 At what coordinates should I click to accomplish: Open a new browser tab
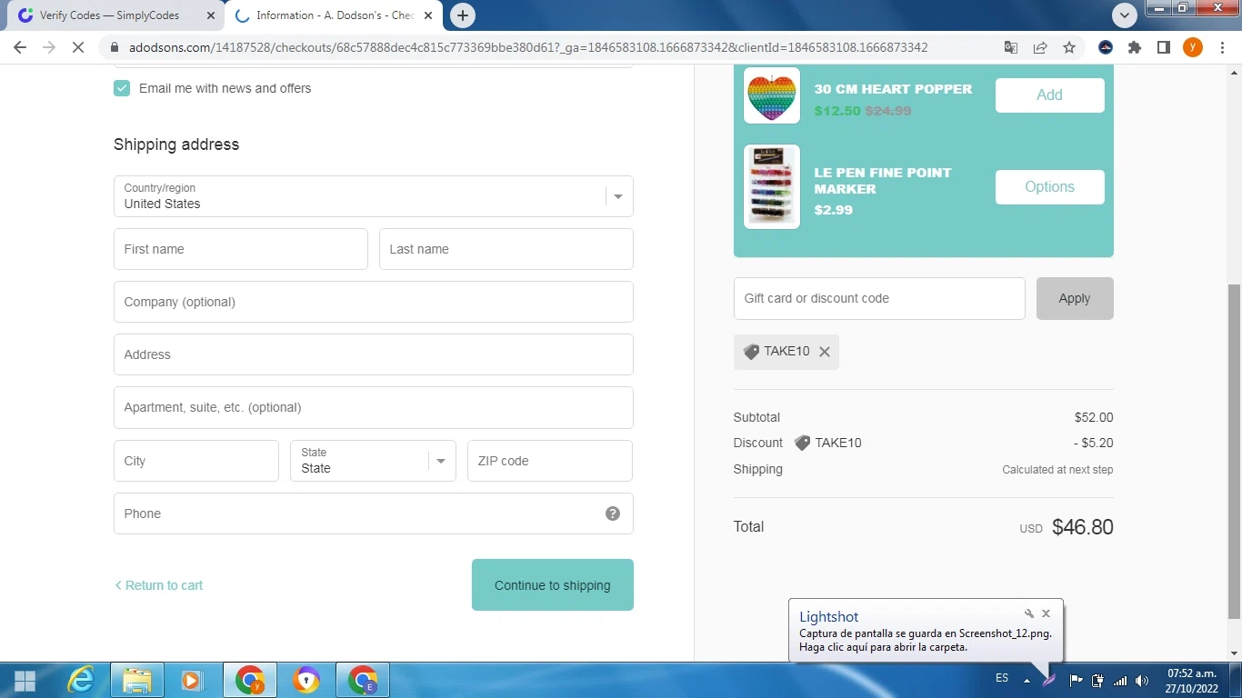point(463,15)
